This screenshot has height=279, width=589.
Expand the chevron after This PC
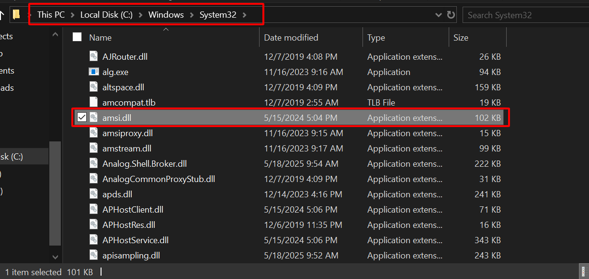(72, 15)
